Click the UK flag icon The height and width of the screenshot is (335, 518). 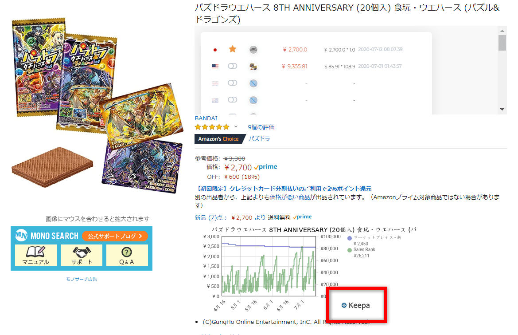pos(215,83)
